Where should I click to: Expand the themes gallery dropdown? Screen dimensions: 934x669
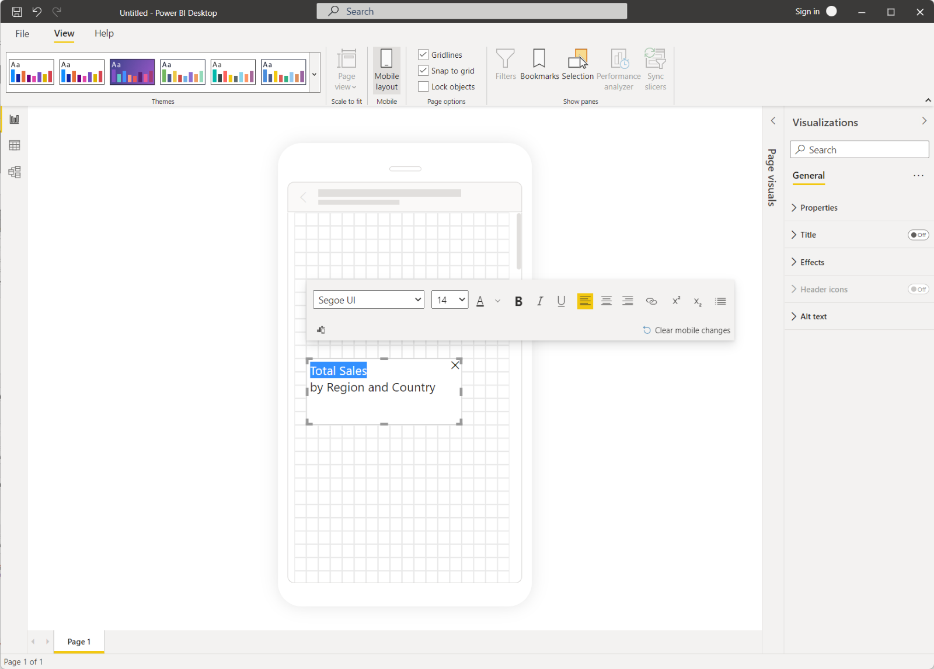pos(314,74)
